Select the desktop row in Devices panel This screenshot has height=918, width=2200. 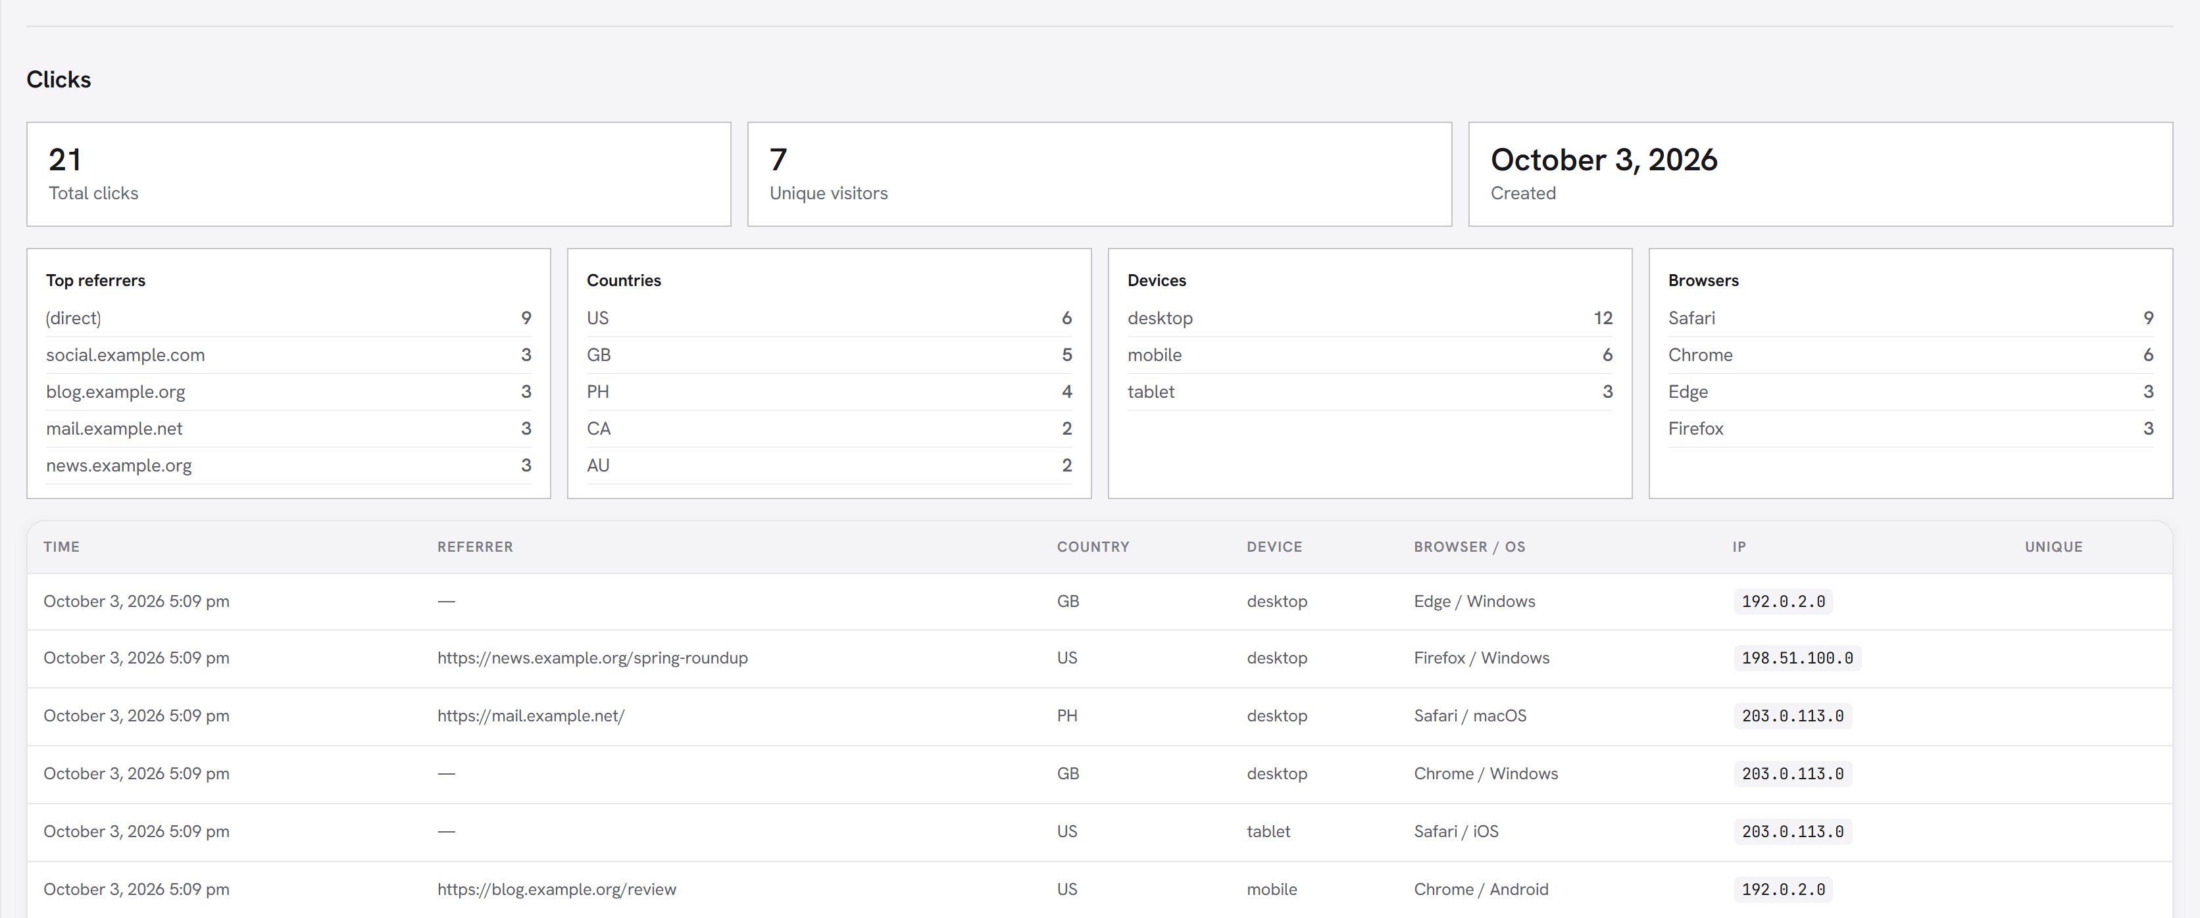click(1370, 318)
